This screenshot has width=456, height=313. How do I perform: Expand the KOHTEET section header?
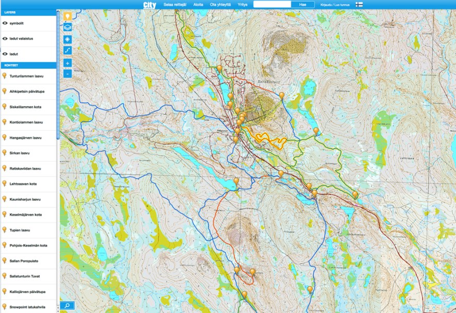(x=28, y=65)
